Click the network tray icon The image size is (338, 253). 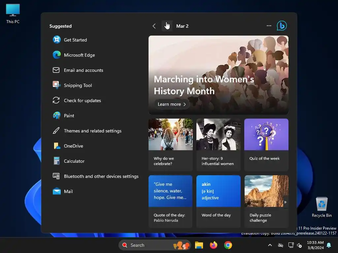click(x=291, y=245)
